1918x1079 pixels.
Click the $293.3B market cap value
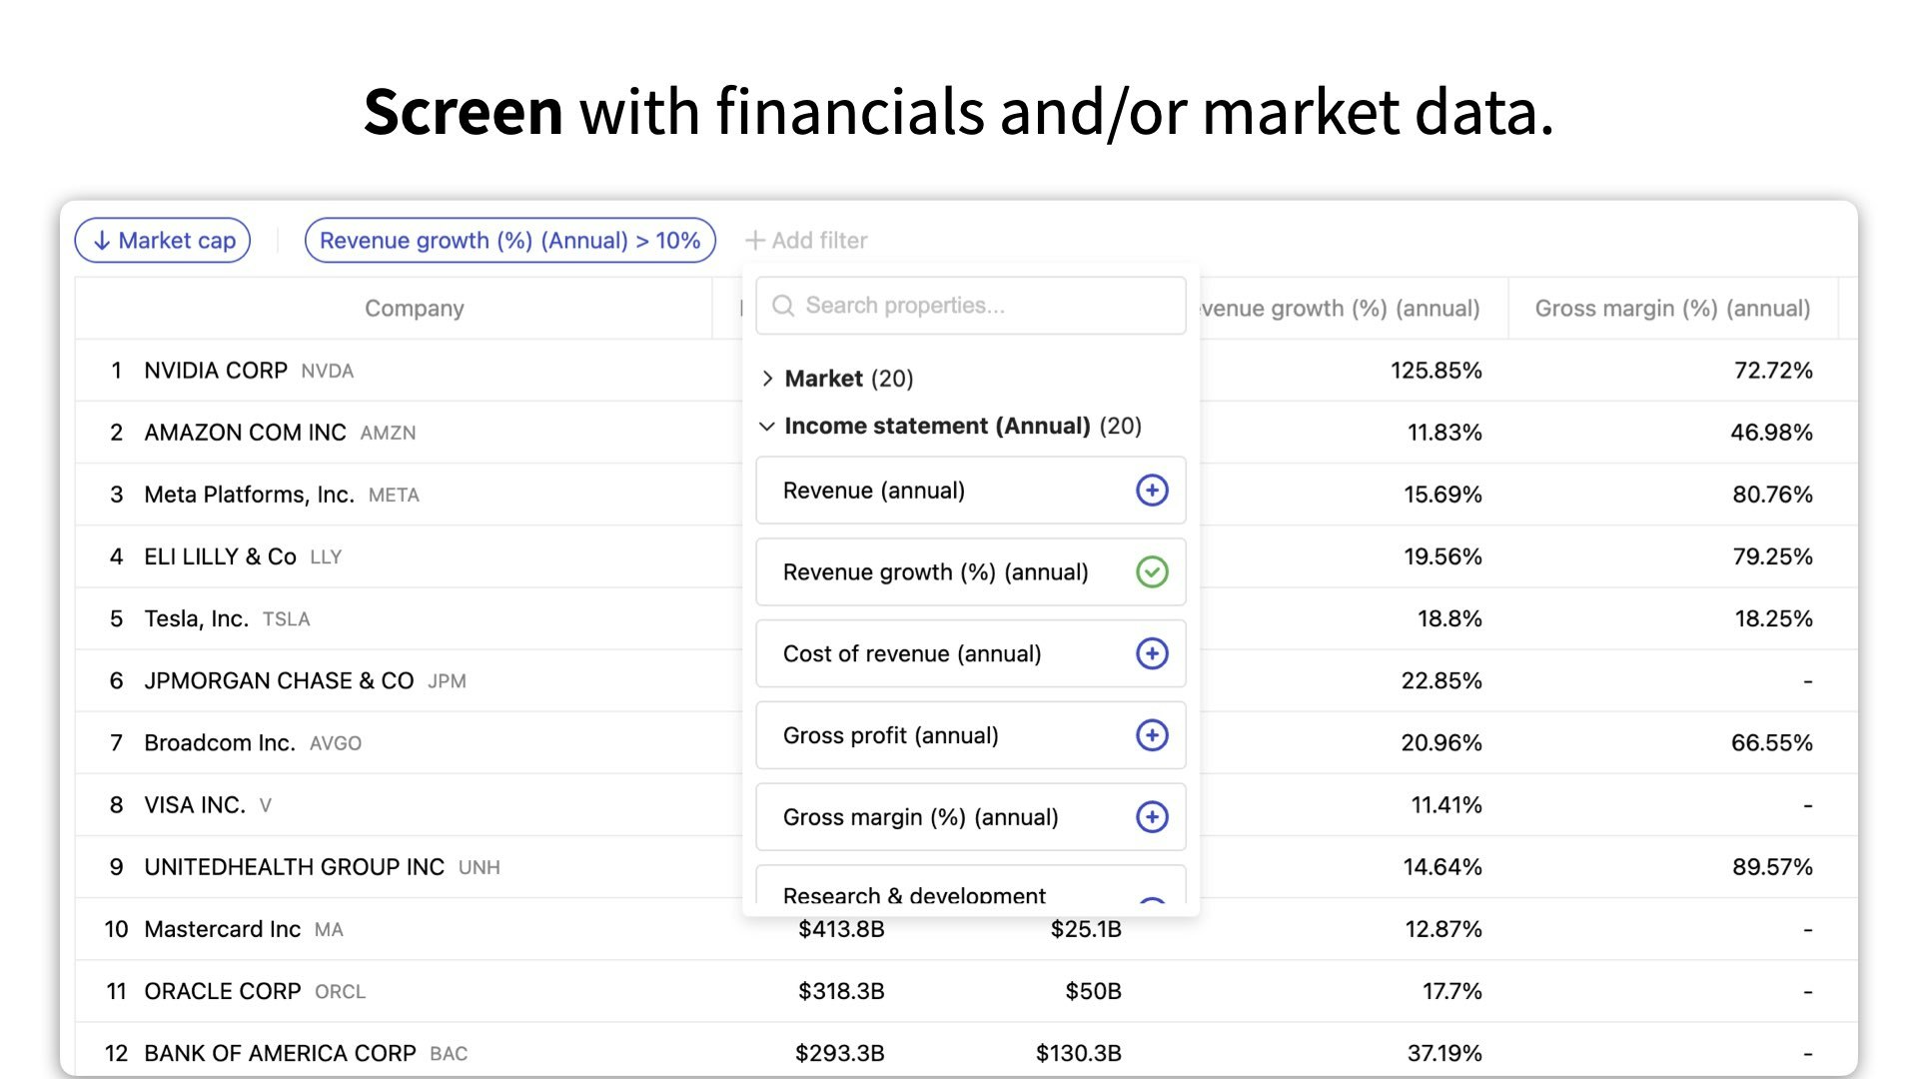tap(840, 1053)
